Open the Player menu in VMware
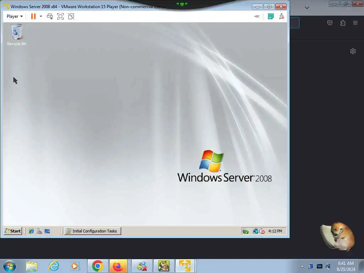 15,16
